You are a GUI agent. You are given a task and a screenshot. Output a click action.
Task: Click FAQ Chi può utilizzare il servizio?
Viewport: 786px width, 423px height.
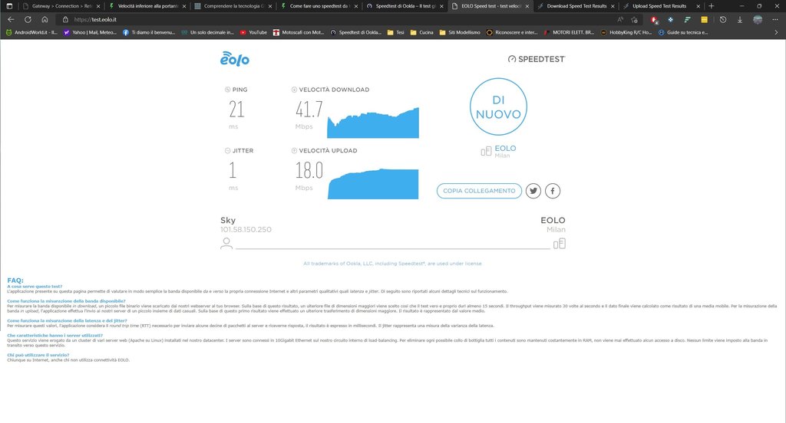38,355
